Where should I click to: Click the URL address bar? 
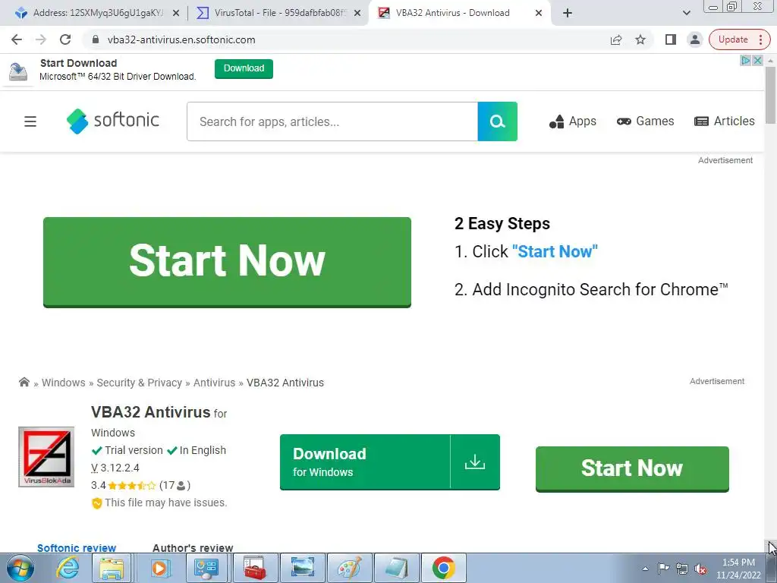coord(347,39)
